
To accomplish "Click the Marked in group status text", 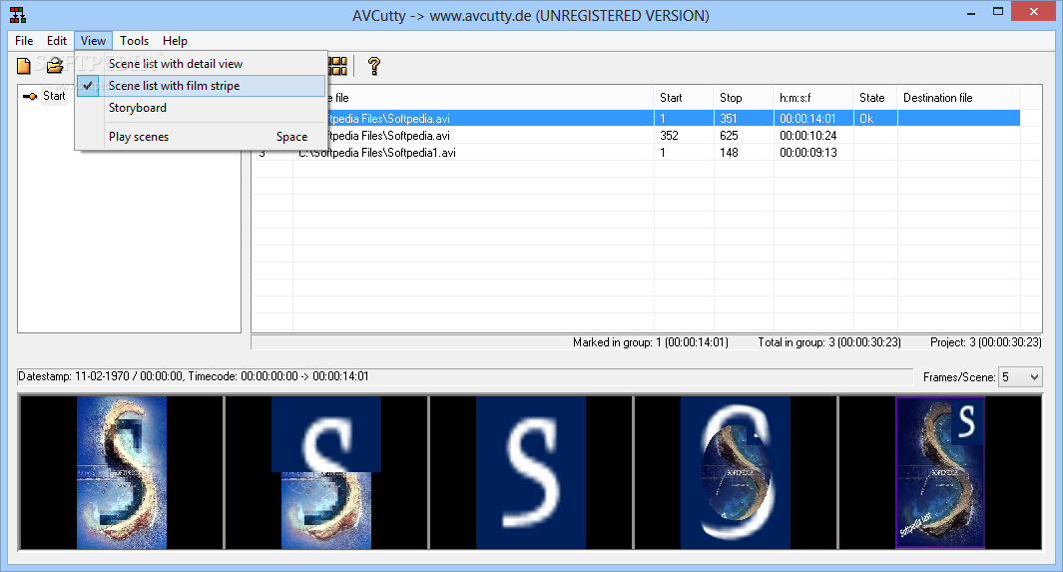I will pyautogui.click(x=650, y=342).
